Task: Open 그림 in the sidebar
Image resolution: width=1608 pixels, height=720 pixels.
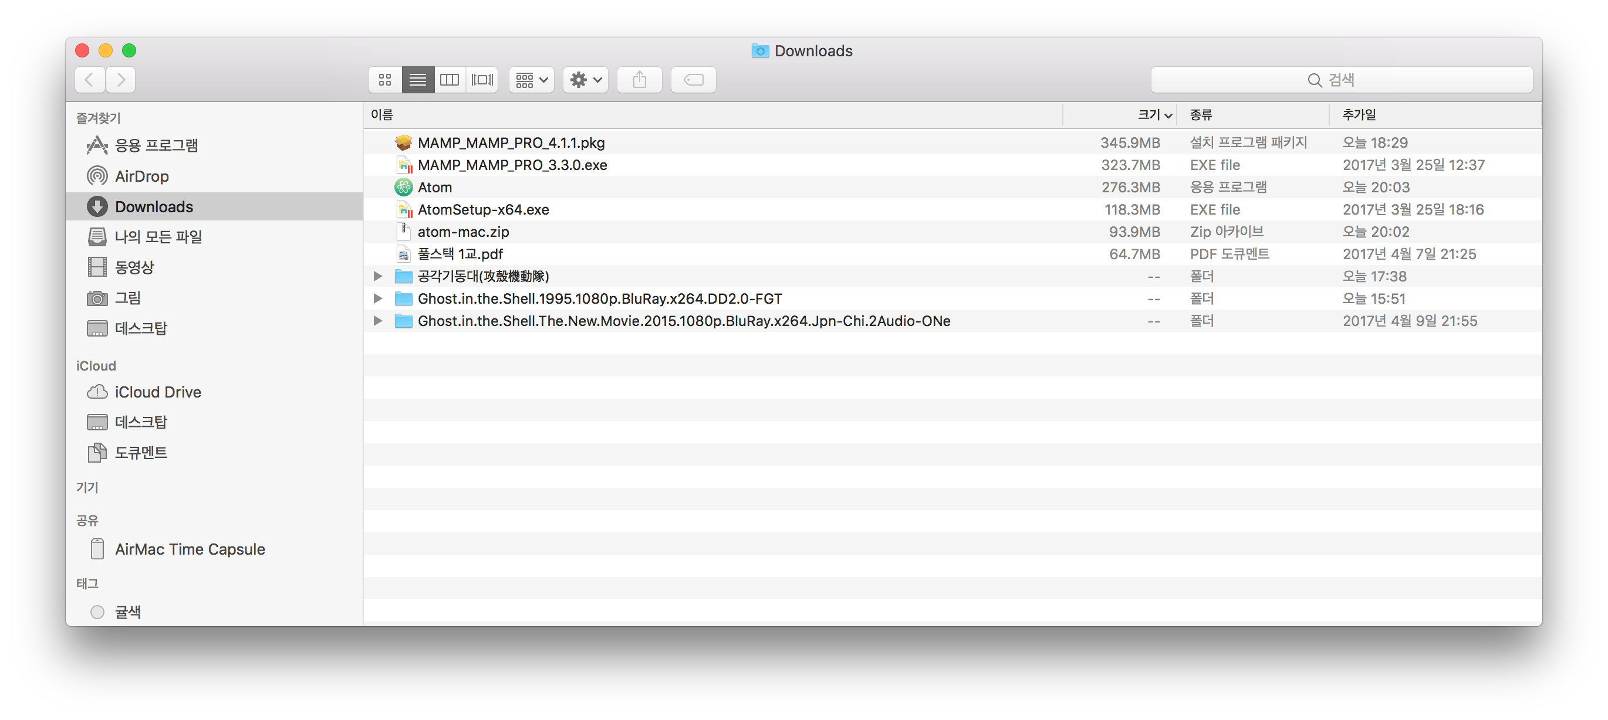Action: [214, 298]
